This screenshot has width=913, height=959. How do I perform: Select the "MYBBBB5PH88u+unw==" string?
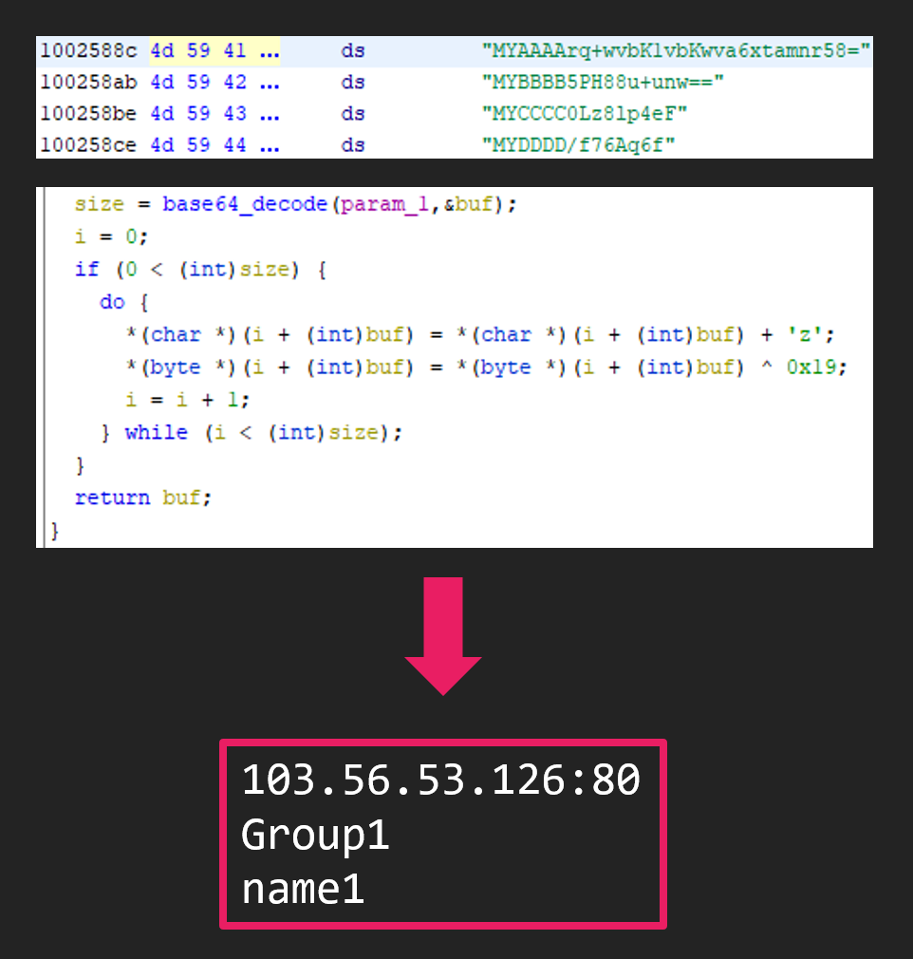pos(603,83)
